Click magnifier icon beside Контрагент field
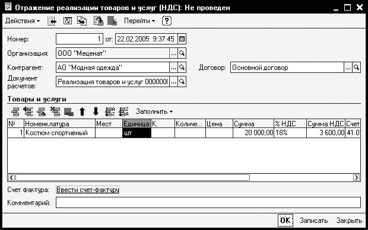Image resolution: width=368 pixels, height=230 pixels. click(x=182, y=68)
